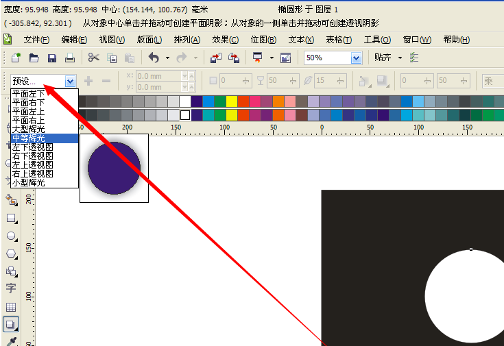The height and width of the screenshot is (346, 504).
Task: Select the Table tool
Action: (11, 307)
